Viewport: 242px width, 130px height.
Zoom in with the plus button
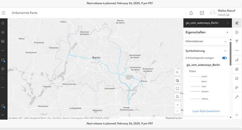(x=177, y=105)
